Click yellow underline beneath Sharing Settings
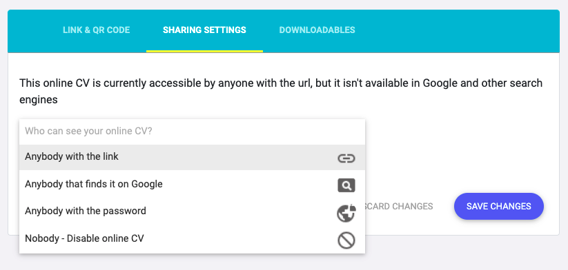This screenshot has width=568, height=270. pos(204,52)
